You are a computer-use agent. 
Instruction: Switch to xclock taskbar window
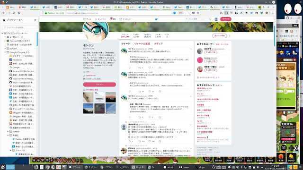tap(169, 167)
